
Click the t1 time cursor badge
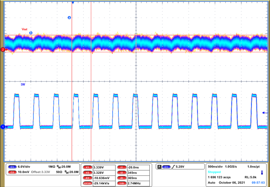point(122,167)
